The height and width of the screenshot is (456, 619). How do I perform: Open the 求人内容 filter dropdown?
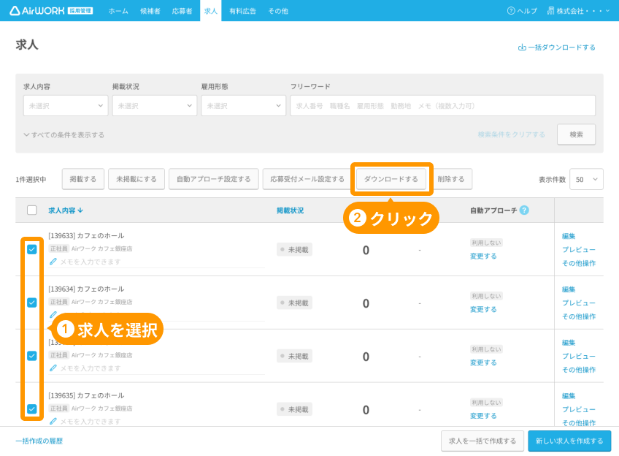(x=66, y=105)
